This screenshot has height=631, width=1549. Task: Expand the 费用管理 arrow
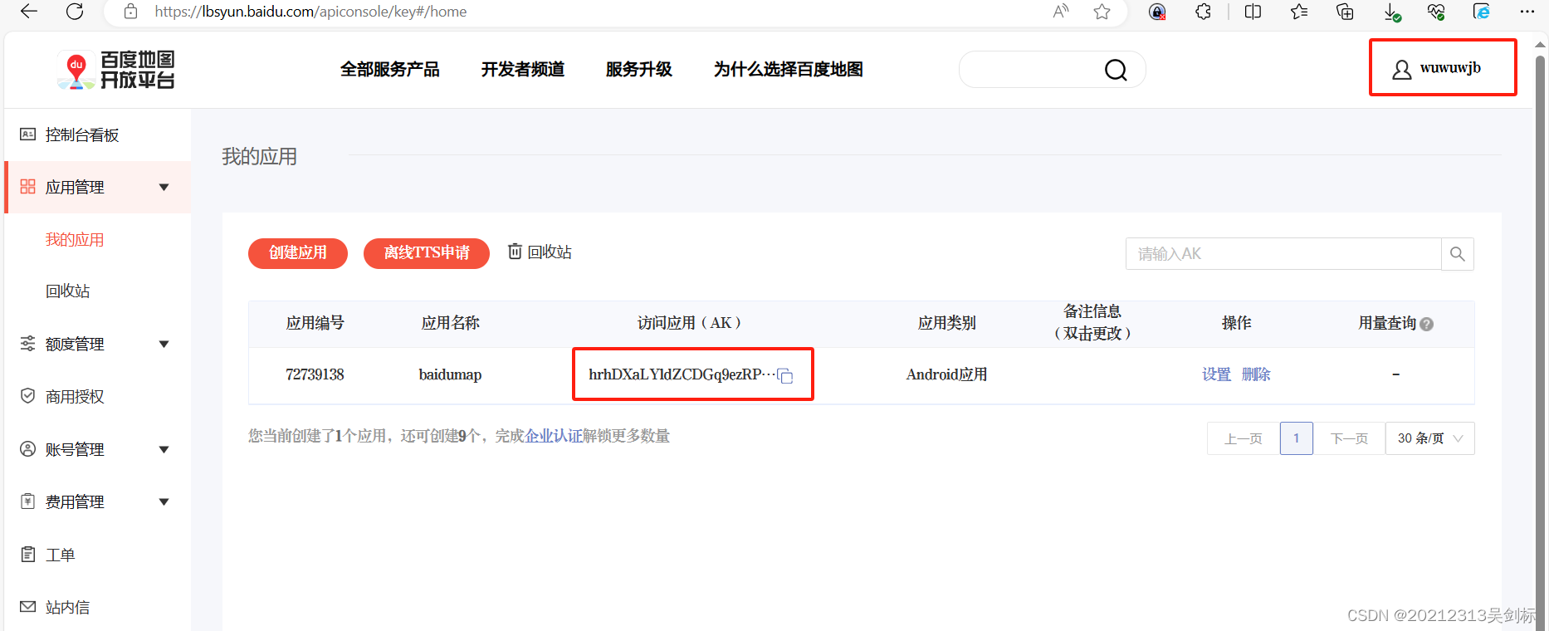[x=164, y=502]
